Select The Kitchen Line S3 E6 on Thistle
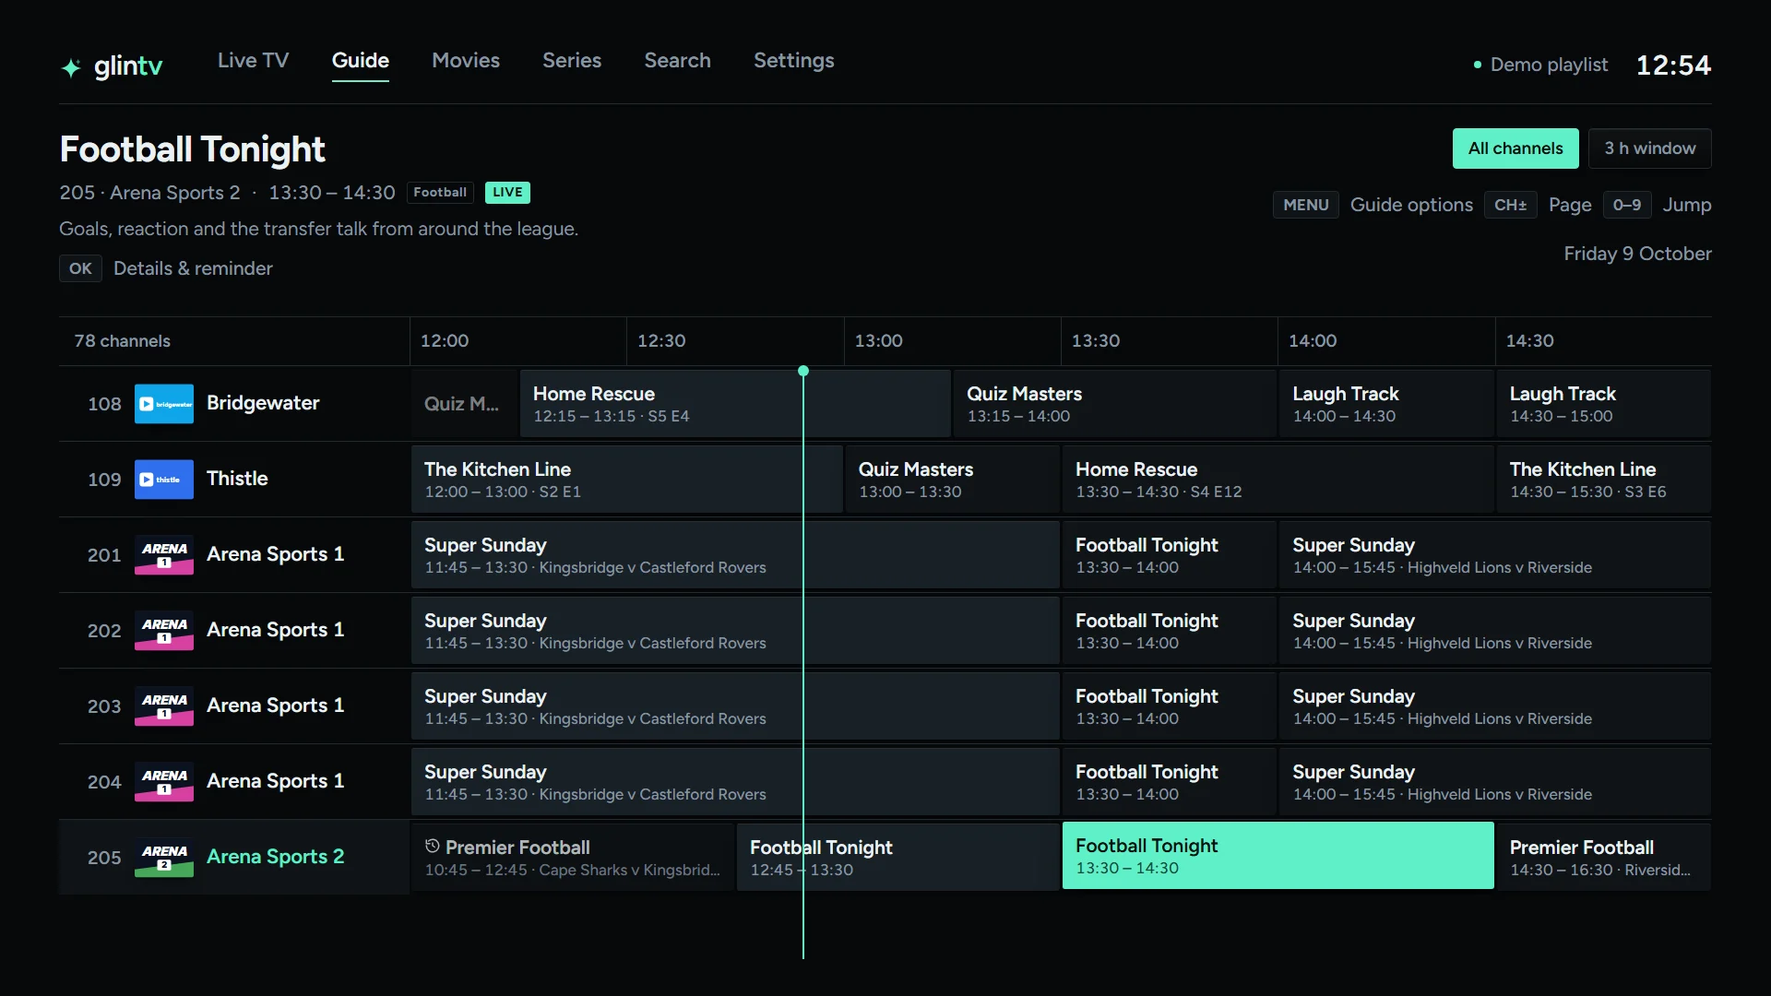This screenshot has height=996, width=1771. pyautogui.click(x=1603, y=480)
